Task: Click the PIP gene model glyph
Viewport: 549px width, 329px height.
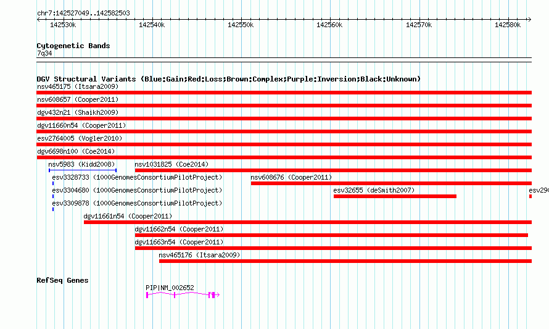Action: point(183,295)
